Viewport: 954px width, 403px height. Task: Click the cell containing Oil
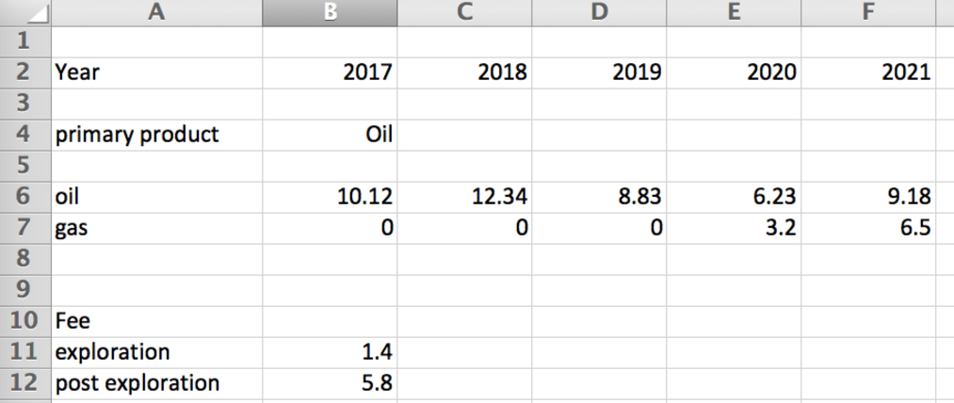[x=330, y=136]
